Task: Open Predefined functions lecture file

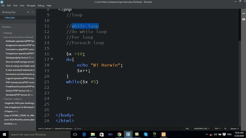Action: pyautogui.click(x=20, y=87)
